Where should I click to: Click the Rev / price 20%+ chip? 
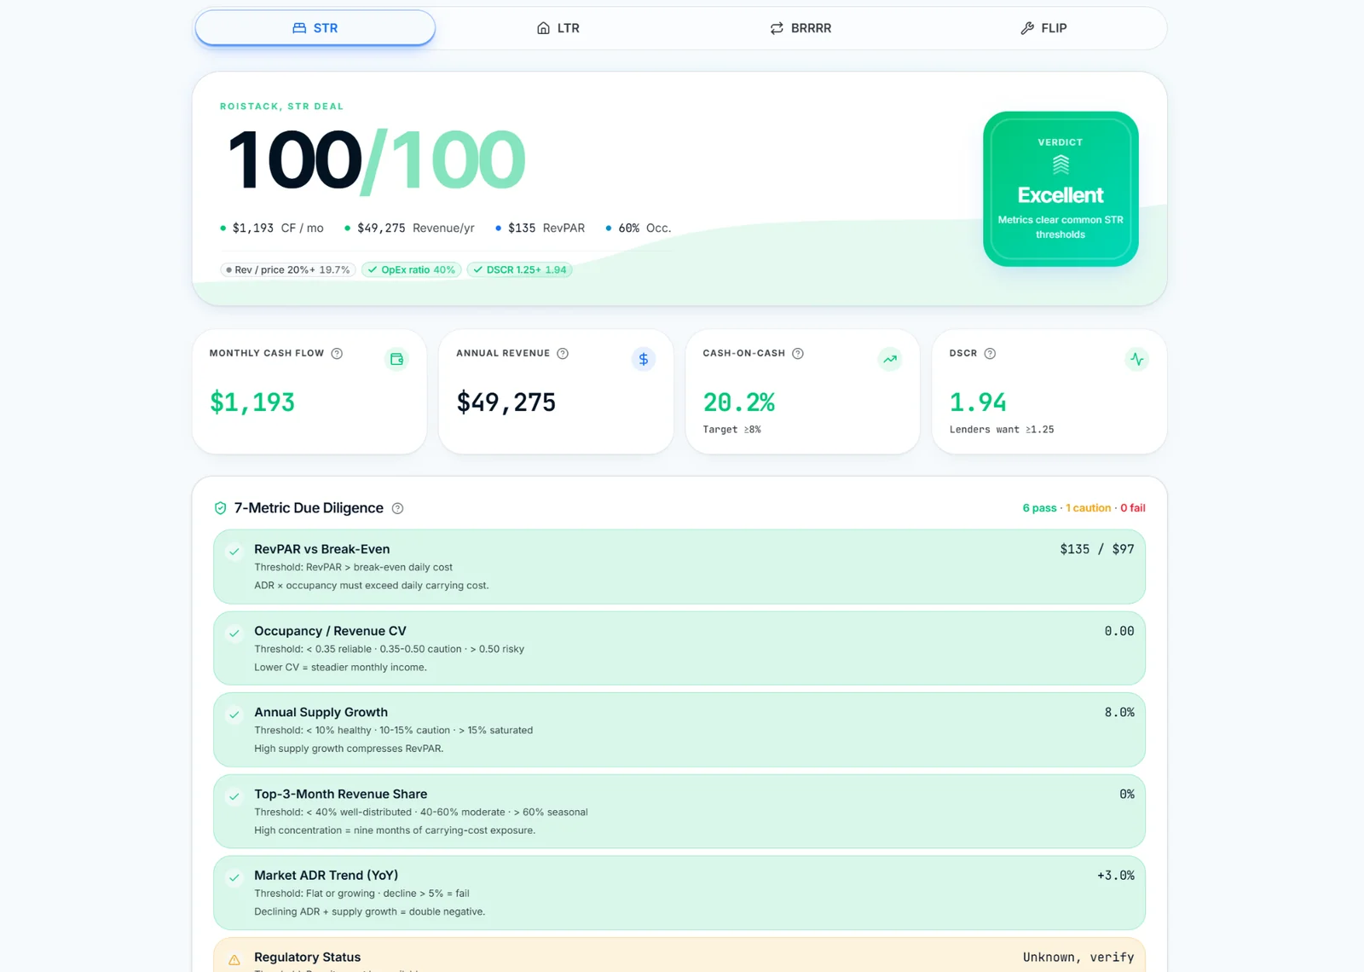287,270
